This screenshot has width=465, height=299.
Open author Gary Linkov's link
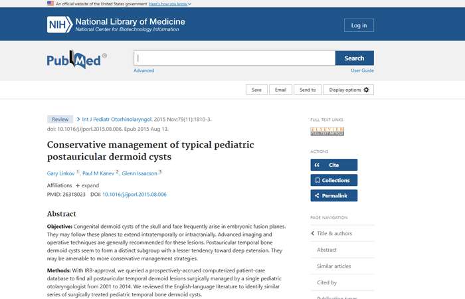[x=60, y=173]
